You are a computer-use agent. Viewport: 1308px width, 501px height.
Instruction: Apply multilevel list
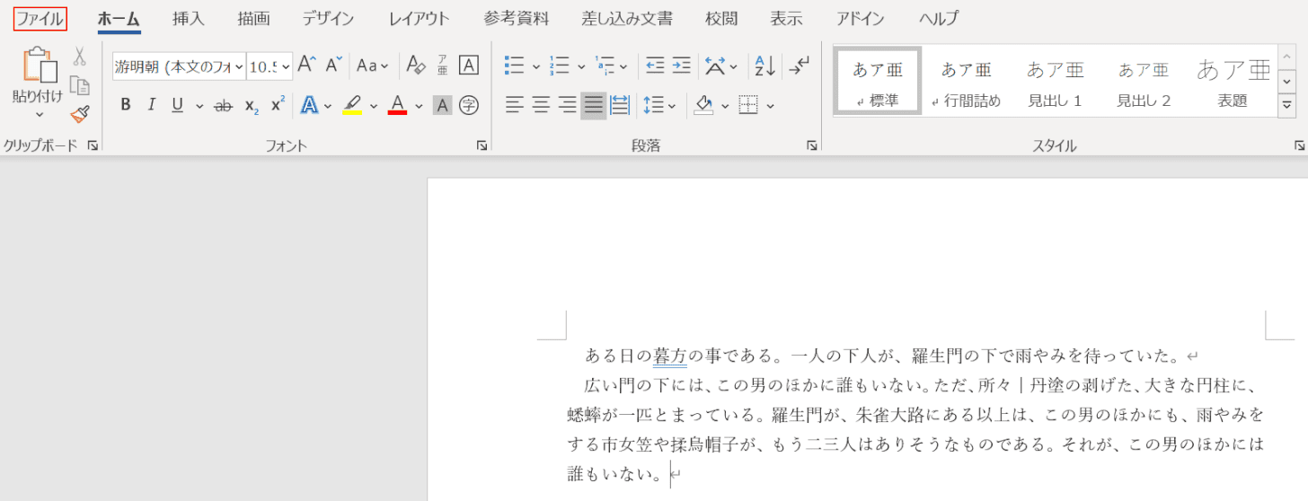click(x=605, y=65)
